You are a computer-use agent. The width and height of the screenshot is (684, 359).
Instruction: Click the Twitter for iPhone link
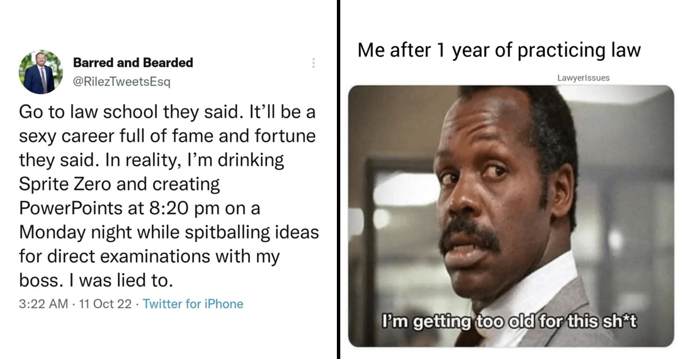point(193,304)
